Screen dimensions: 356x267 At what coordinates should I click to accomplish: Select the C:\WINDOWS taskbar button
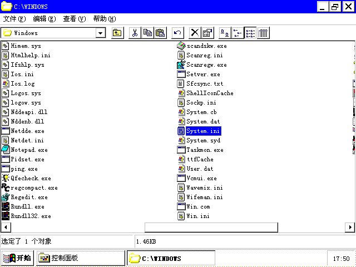171,258
